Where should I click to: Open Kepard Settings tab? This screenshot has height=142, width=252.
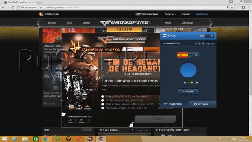click(202, 104)
